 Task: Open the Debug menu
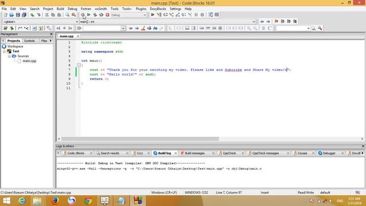tap(73, 9)
